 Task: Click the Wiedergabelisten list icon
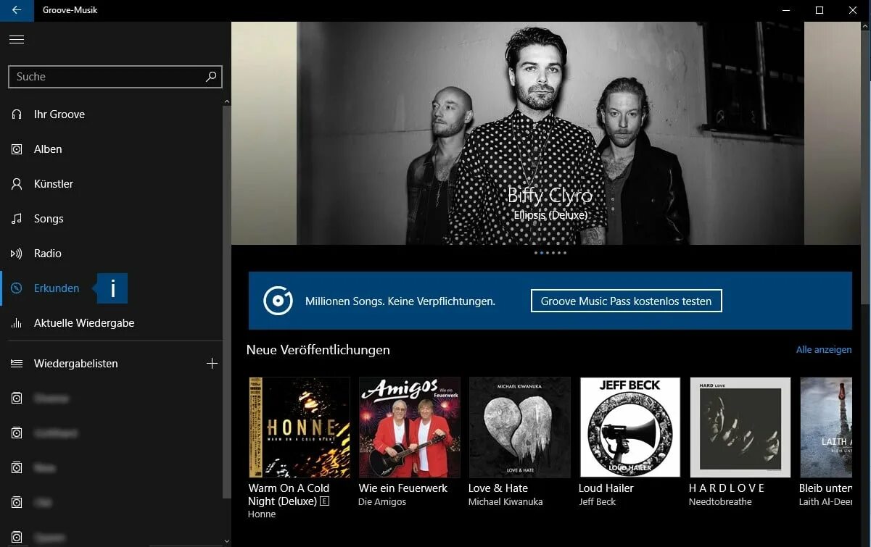(17, 364)
